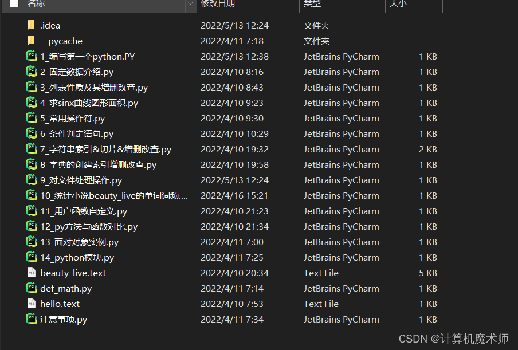Select file name def_math.py
518x350 pixels.
coord(66,289)
